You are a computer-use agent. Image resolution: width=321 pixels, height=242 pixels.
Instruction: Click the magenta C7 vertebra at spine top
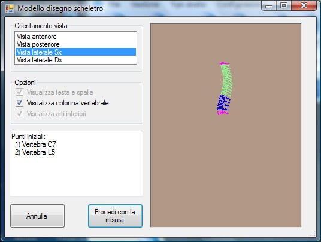[224, 63]
